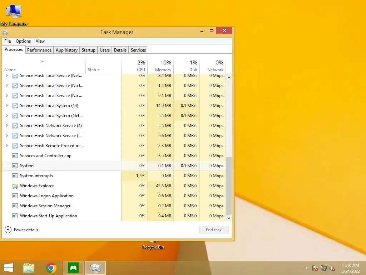Screen dimensions: 366x275
Task: Sort by the Status column header
Action: pyautogui.click(x=103, y=66)
